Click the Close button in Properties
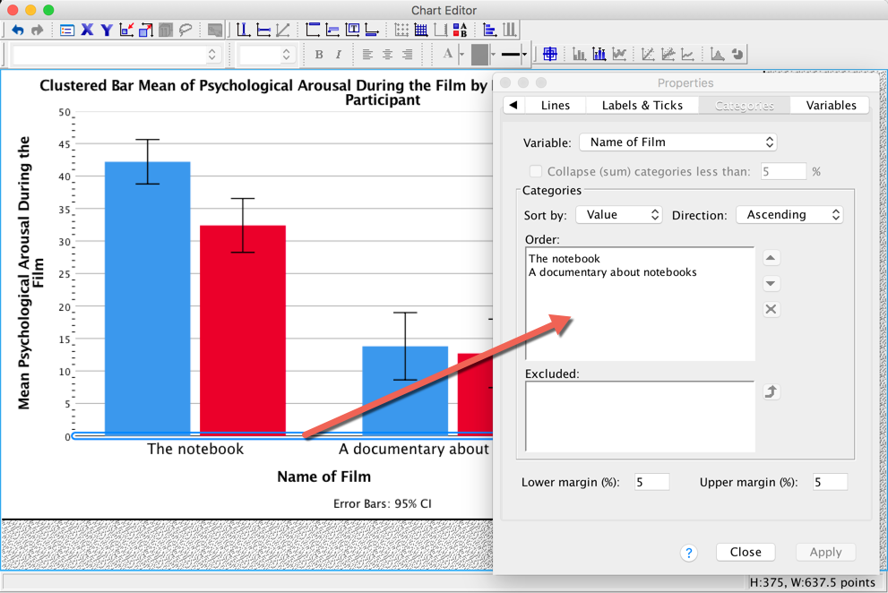The height and width of the screenshot is (593, 888). coord(746,552)
